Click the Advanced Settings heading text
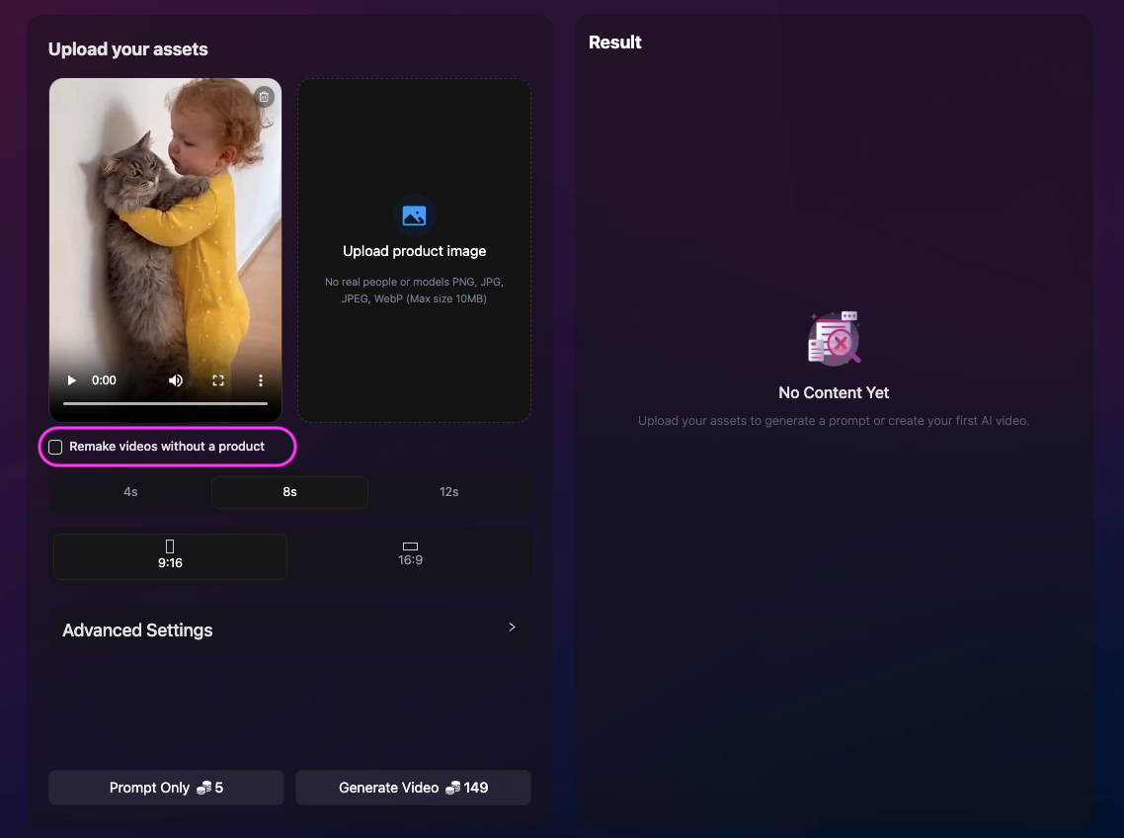1124x838 pixels. (137, 630)
